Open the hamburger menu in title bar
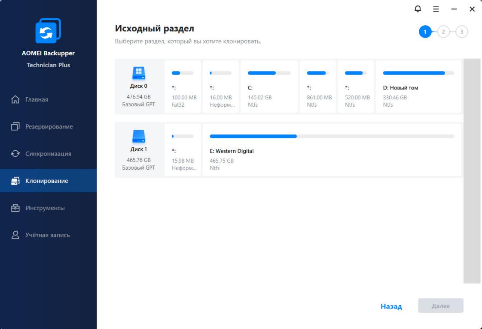 436,9
